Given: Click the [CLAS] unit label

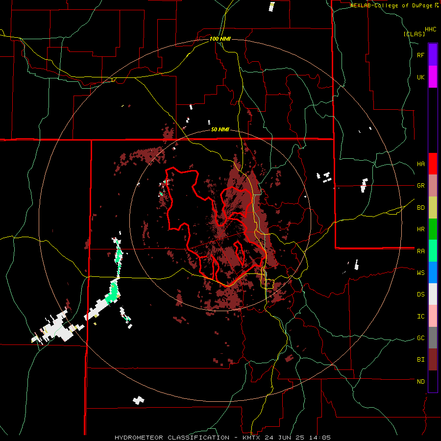Looking at the screenshot, I should pyautogui.click(x=414, y=34).
